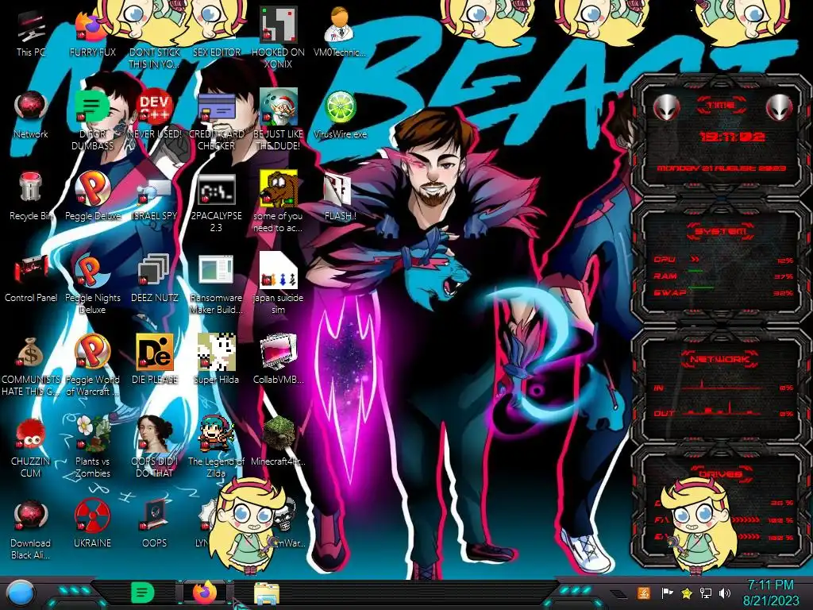The image size is (813, 610).
Task: Open Control Panel from the desktop
Action: 31,278
